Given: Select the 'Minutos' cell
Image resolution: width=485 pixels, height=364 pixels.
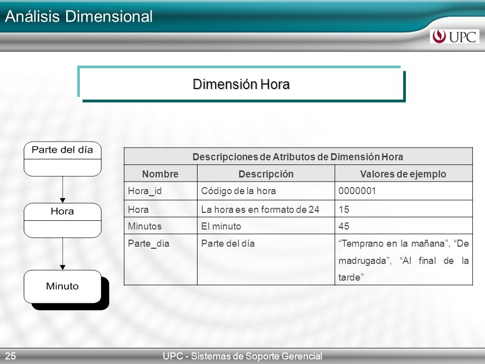Looking at the screenshot, I should coord(161,225).
